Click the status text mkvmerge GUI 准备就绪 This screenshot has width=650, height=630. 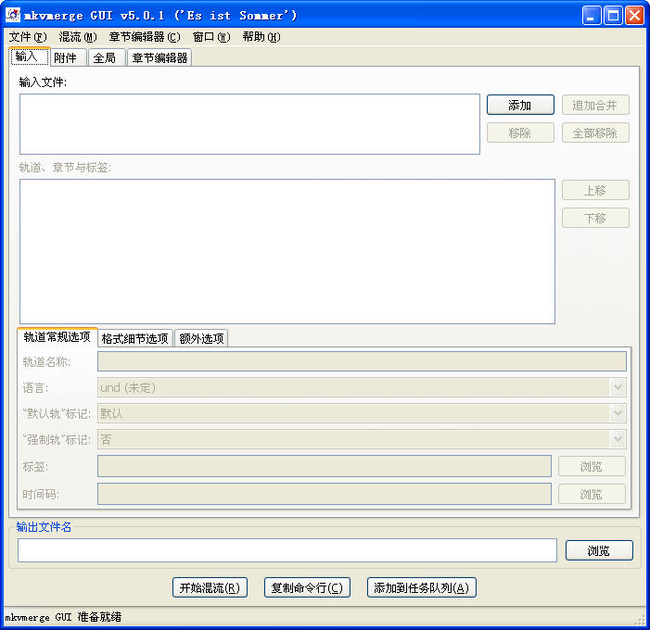click(x=63, y=617)
